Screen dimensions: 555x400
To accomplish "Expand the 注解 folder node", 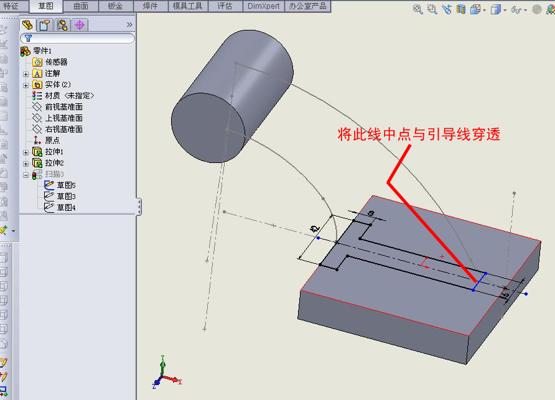I will [26, 74].
